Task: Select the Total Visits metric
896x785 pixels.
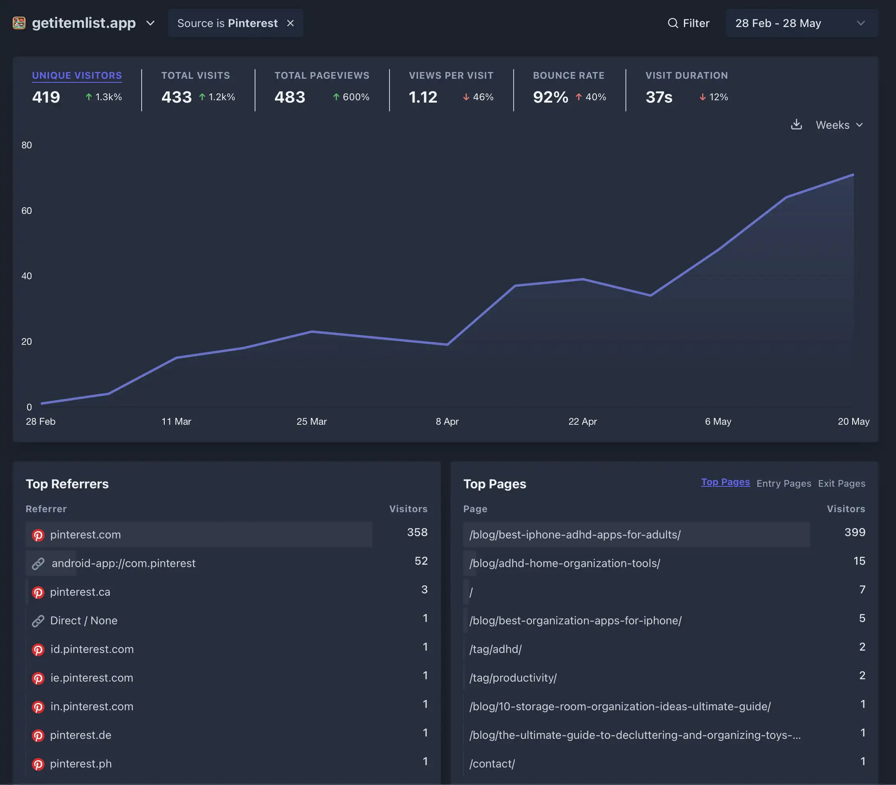Action: [x=195, y=75]
